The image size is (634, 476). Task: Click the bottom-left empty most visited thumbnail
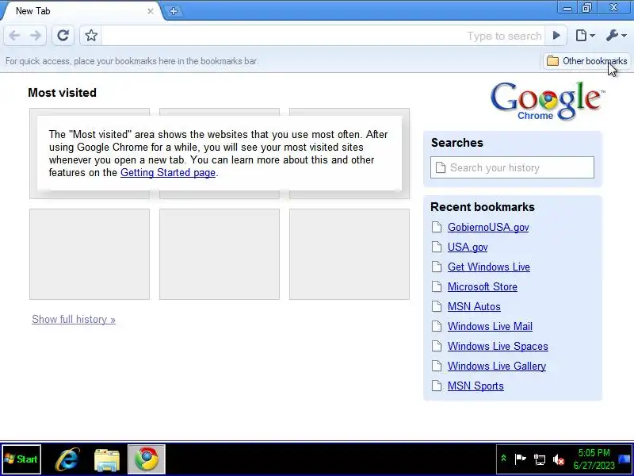coord(90,254)
